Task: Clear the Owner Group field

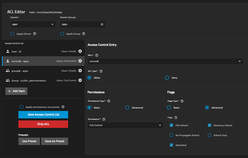Action: [x=102, y=24]
